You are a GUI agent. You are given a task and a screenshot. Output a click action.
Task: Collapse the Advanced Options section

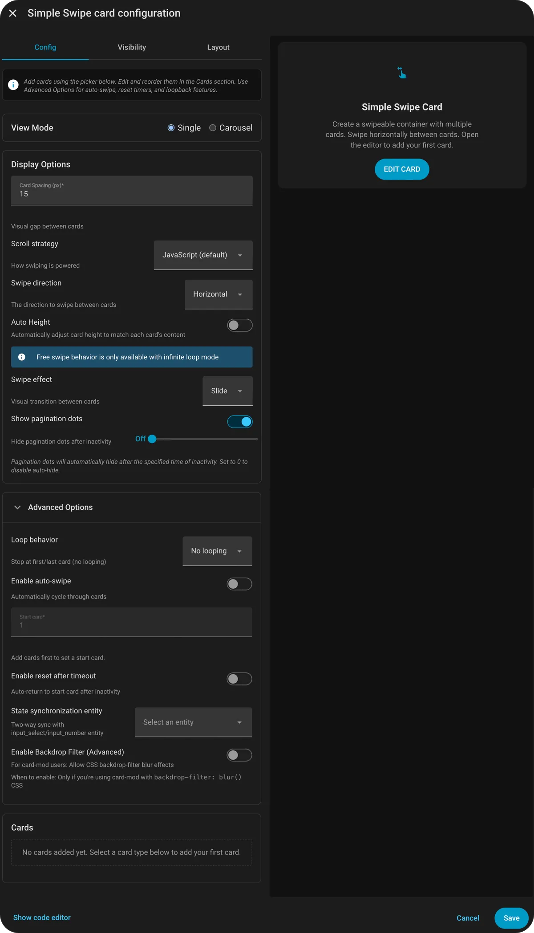pyautogui.click(x=132, y=507)
